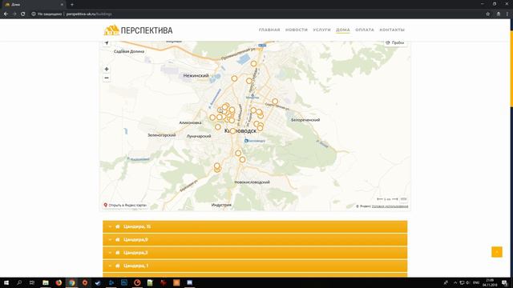Click the marker over Кисловодск city label
The image size is (513, 288).
point(232,131)
